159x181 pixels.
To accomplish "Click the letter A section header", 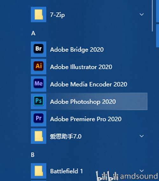I will tap(33, 33).
